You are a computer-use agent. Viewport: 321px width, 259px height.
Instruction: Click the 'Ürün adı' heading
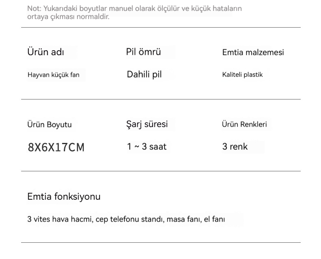coord(46,52)
